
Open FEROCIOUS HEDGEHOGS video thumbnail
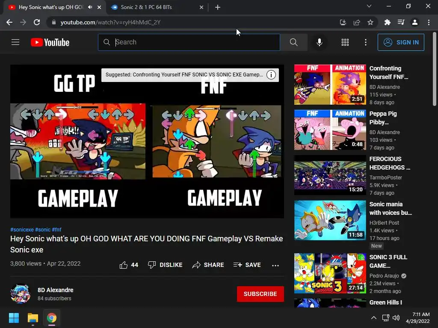[330, 175]
